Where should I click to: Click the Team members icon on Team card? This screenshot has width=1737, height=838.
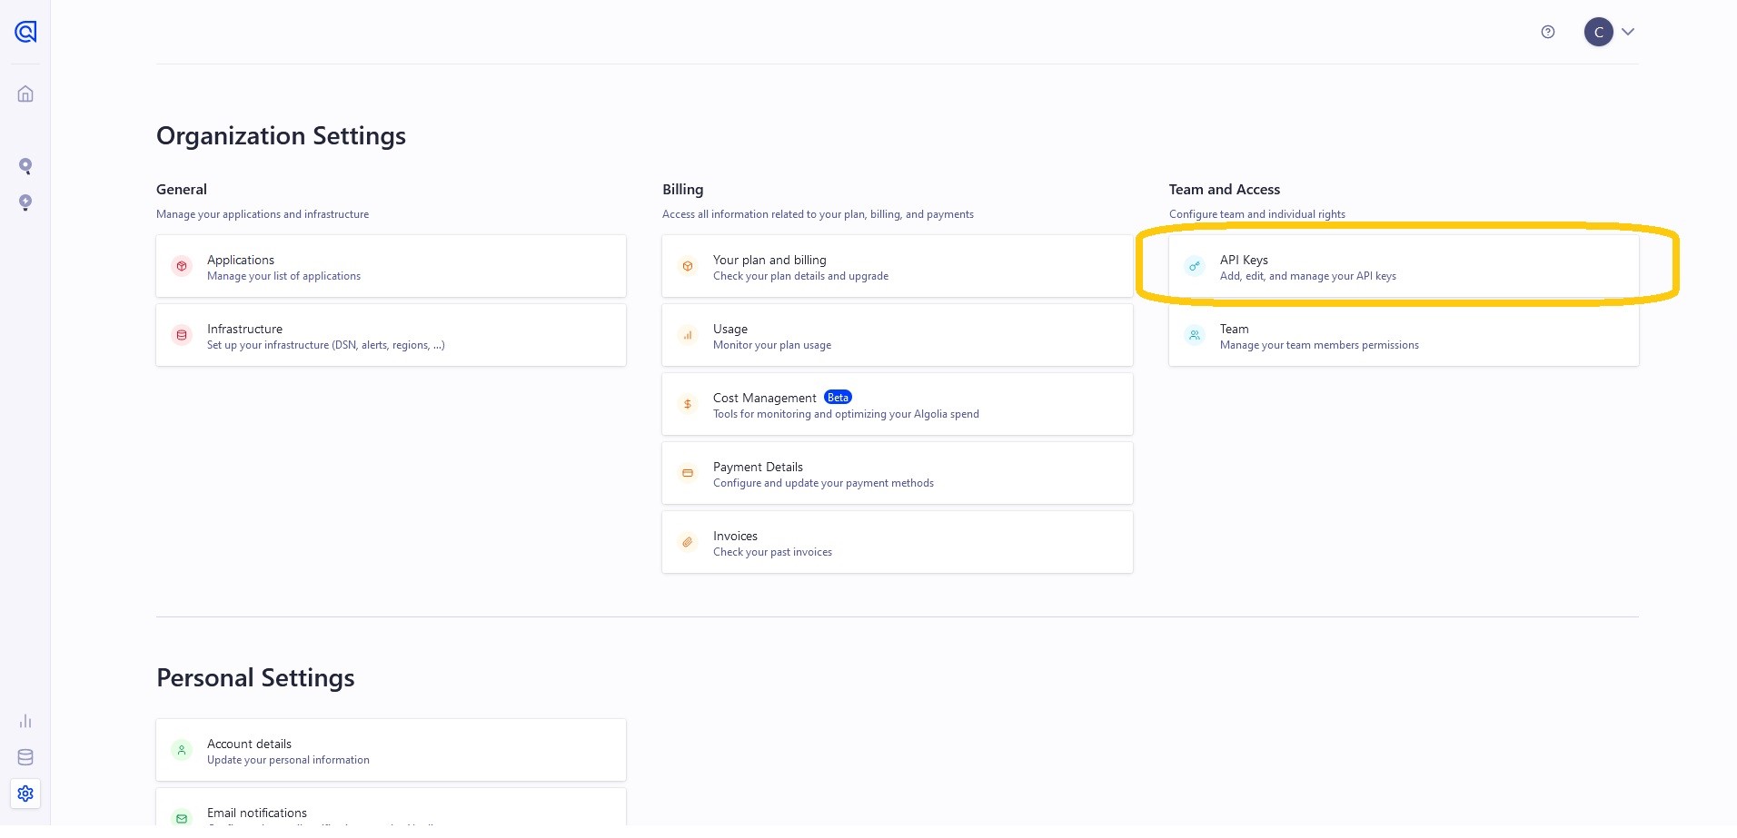tap(1194, 335)
